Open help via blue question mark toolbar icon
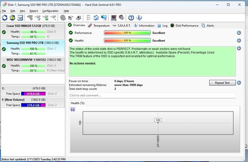 pos(131,18)
